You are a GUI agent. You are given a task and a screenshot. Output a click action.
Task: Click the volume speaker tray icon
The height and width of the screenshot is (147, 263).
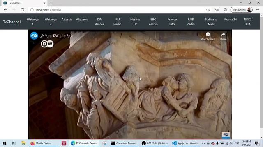coord(231,143)
